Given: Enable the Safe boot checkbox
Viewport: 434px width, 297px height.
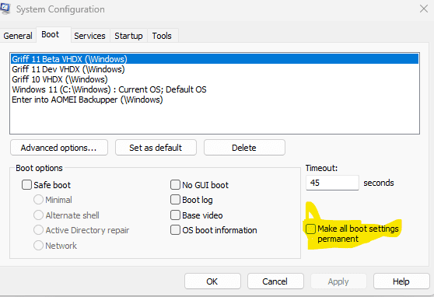Looking at the screenshot, I should [x=27, y=184].
